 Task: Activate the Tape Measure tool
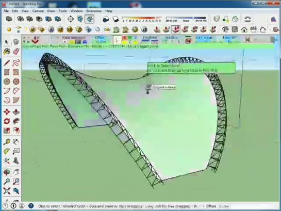pyautogui.click(x=7, y=142)
